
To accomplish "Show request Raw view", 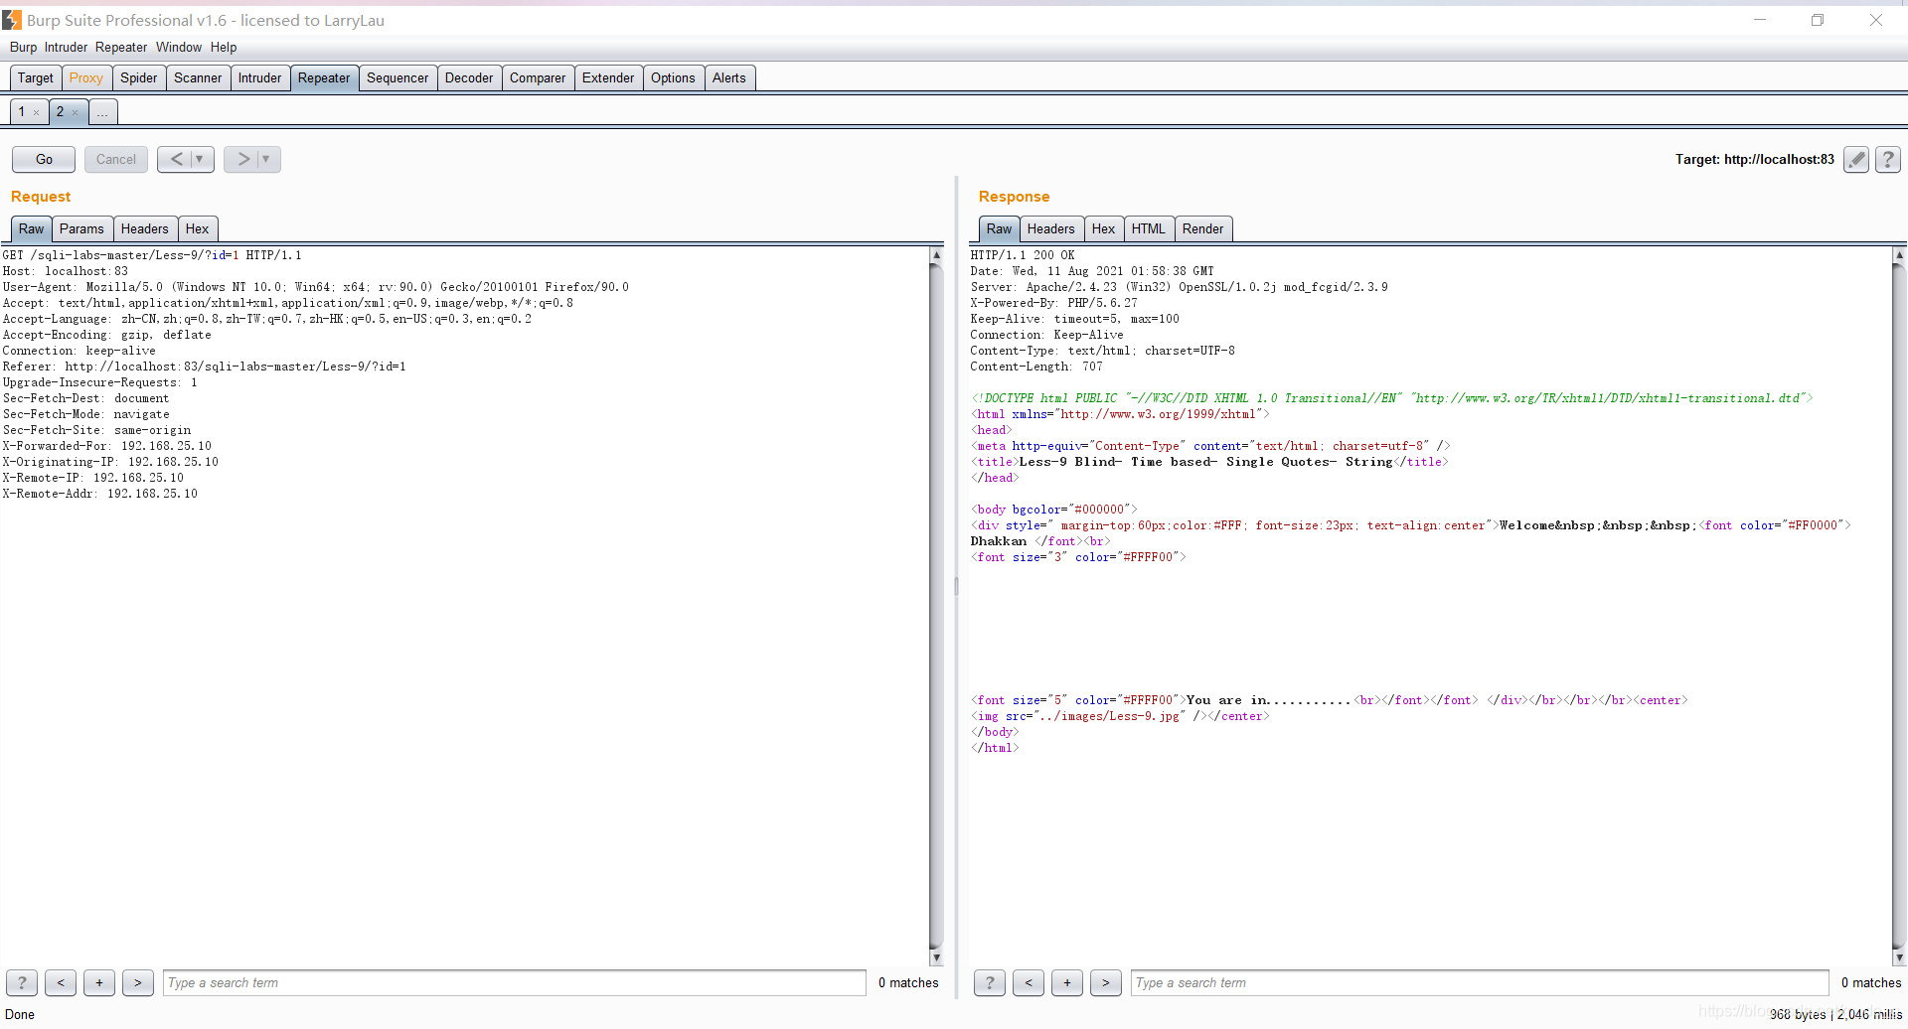I will 32,229.
